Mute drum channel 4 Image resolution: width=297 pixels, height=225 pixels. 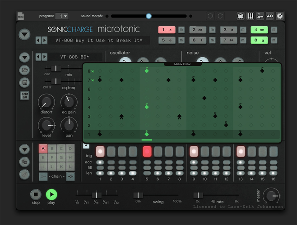(274, 30)
